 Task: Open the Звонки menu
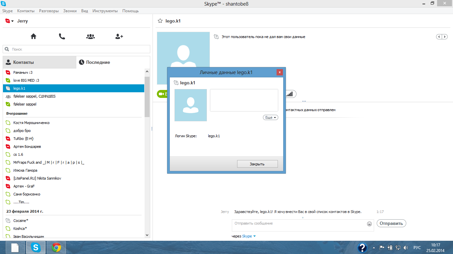[x=70, y=11]
